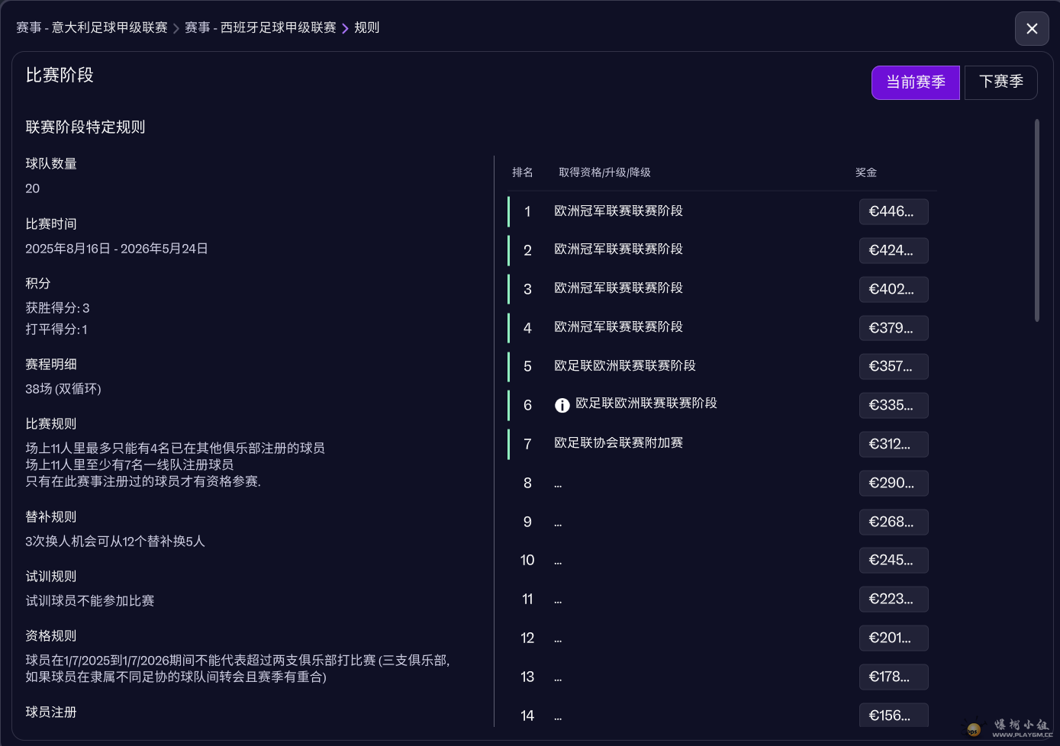Open 赛事 - 意大利足球甲级联赛 breadcrumb
Screen dimensions: 1060x746
tap(92, 27)
